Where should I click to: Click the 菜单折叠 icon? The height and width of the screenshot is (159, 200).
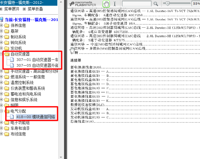click(x=24, y=9)
